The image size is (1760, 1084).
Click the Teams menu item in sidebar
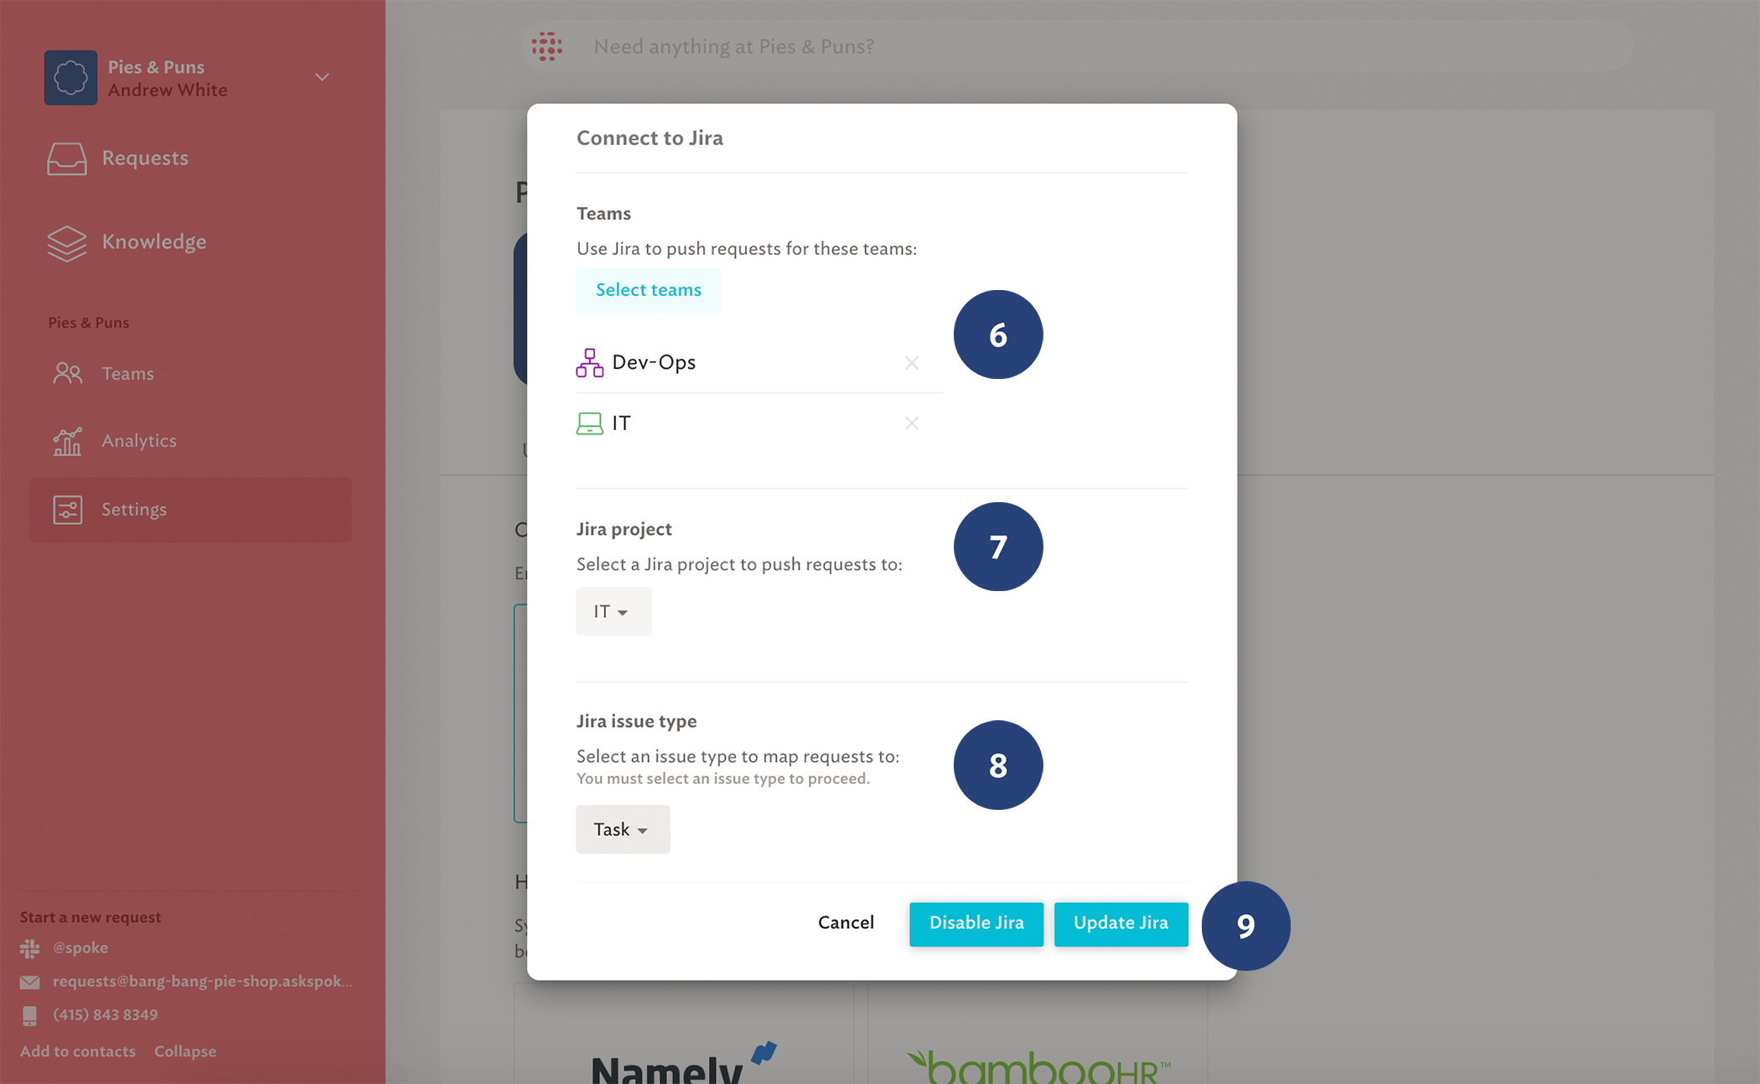[x=127, y=372]
